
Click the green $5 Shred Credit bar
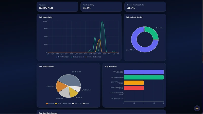(144, 77)
